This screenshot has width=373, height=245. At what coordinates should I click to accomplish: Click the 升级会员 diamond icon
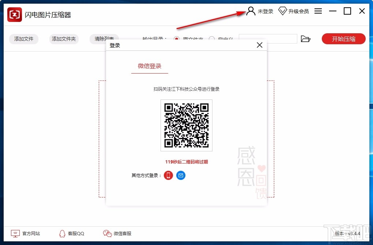point(283,11)
